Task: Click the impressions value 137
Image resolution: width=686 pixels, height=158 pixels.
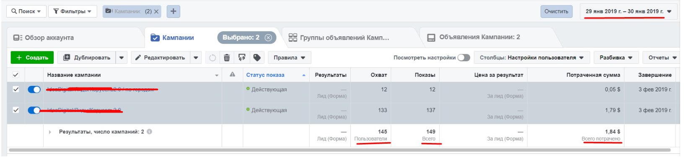Action: (x=430, y=110)
